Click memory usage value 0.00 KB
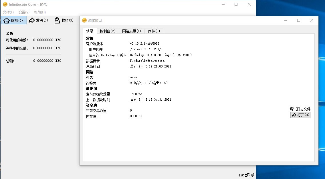 click(x=136, y=116)
